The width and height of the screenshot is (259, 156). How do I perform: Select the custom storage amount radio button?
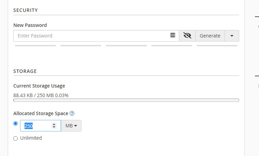pyautogui.click(x=15, y=124)
